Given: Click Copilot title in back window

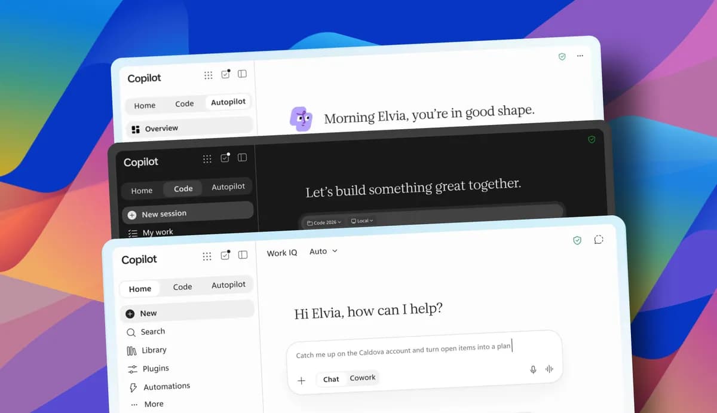Looking at the screenshot, I should [144, 78].
